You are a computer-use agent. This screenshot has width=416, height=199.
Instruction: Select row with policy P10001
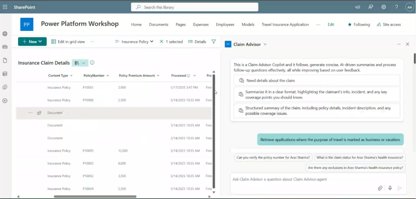coord(114,87)
